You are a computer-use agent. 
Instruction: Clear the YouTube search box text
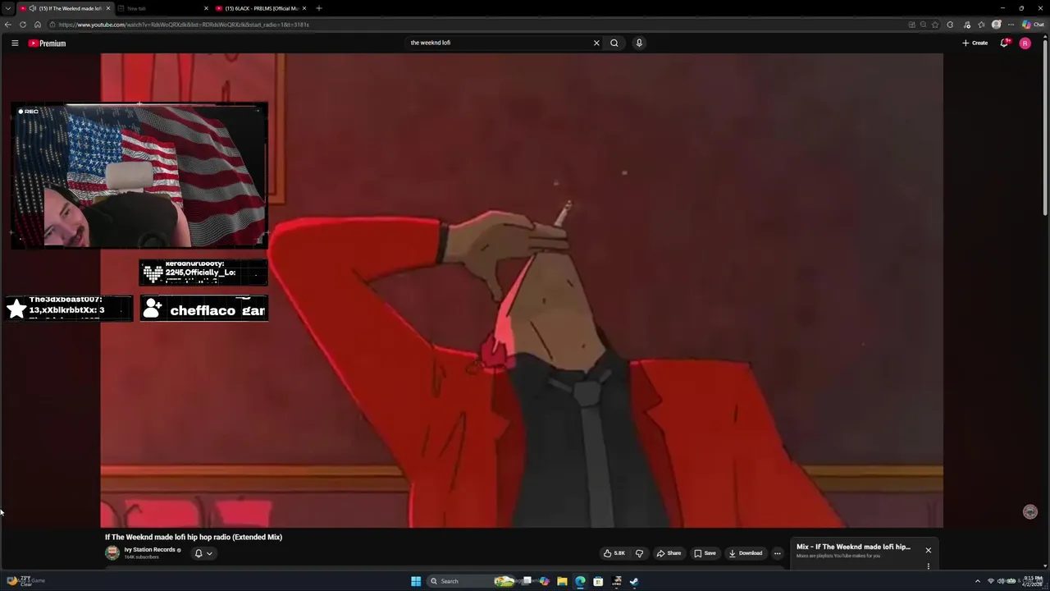tap(596, 43)
